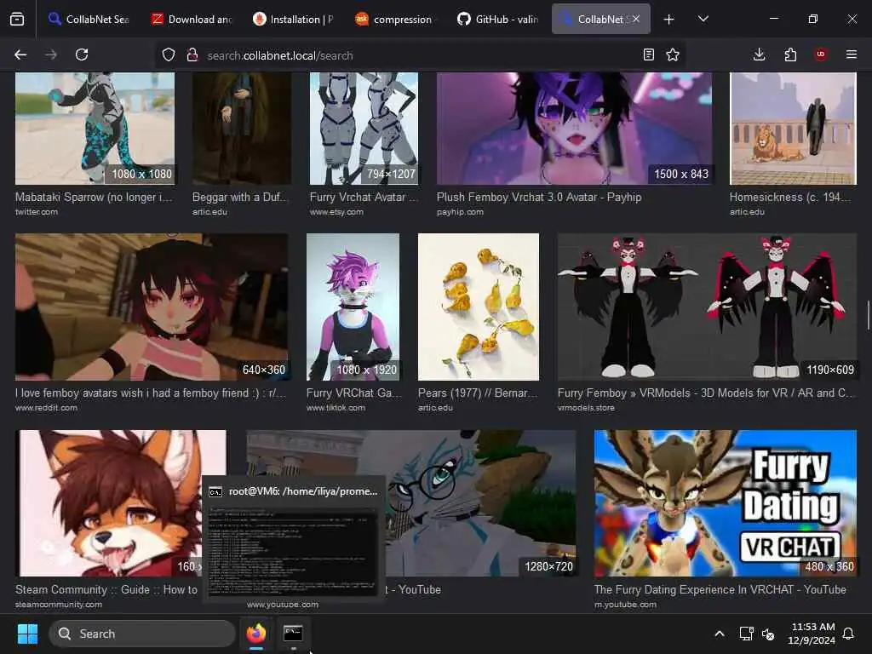Click the uBlock Origin icon

coord(821,54)
